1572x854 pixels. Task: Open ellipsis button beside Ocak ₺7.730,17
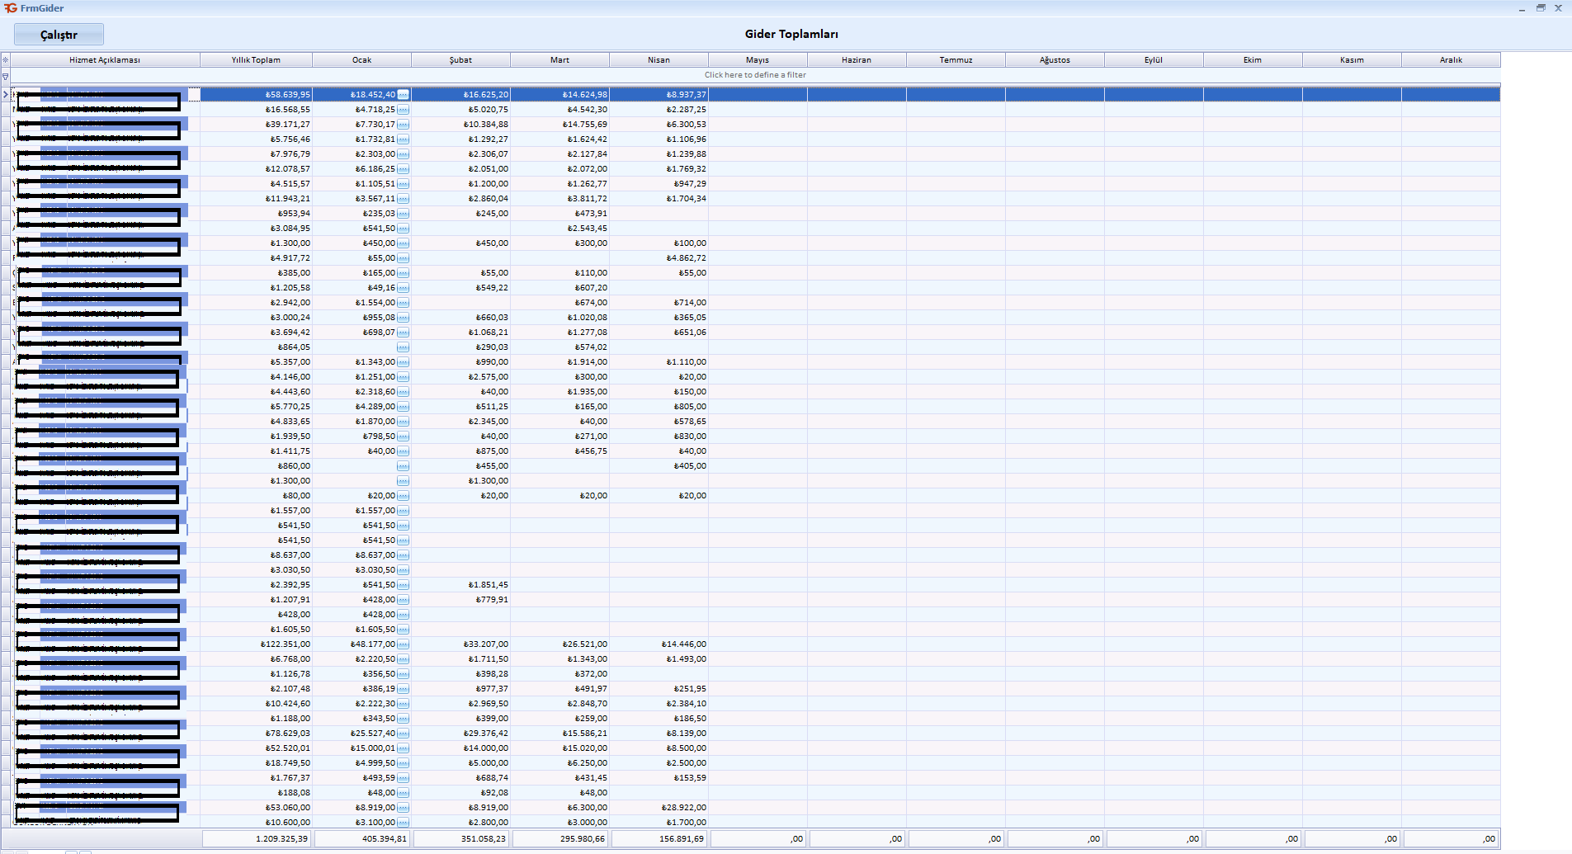click(403, 125)
